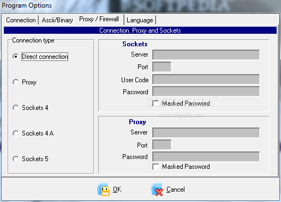Click the Proxy Password field
Image resolution: width=281 pixels, height=202 pixels.
pyautogui.click(x=206, y=157)
